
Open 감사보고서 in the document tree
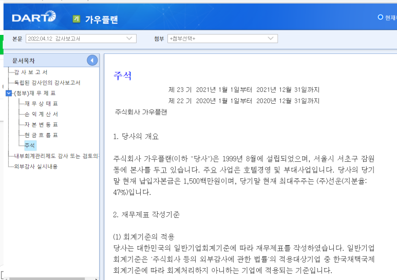pos(31,72)
